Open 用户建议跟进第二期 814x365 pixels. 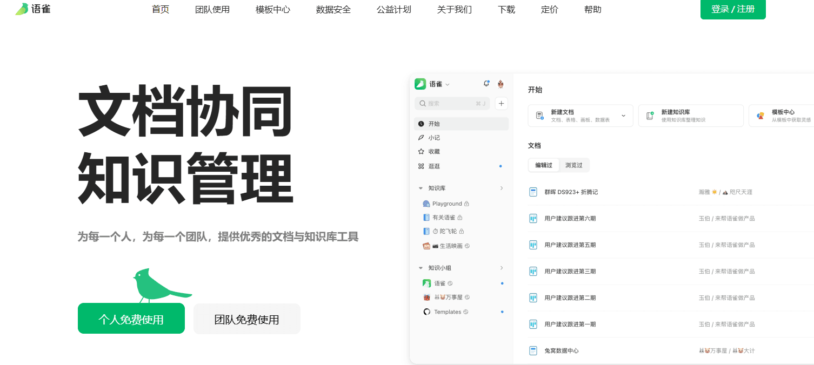click(570, 298)
